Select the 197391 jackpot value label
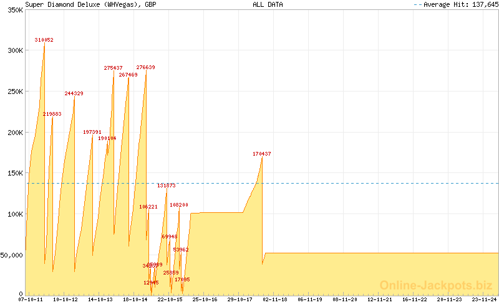The image size is (499, 305). click(92, 132)
